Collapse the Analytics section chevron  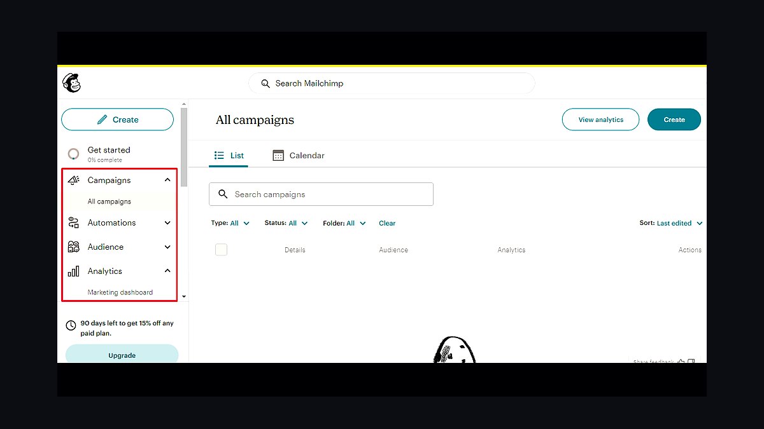coord(167,271)
